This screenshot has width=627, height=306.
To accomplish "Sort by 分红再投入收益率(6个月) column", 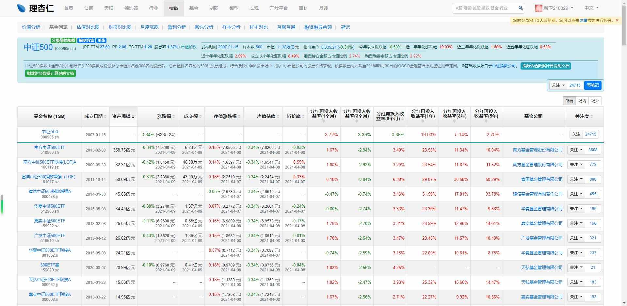I will (x=402, y=119).
